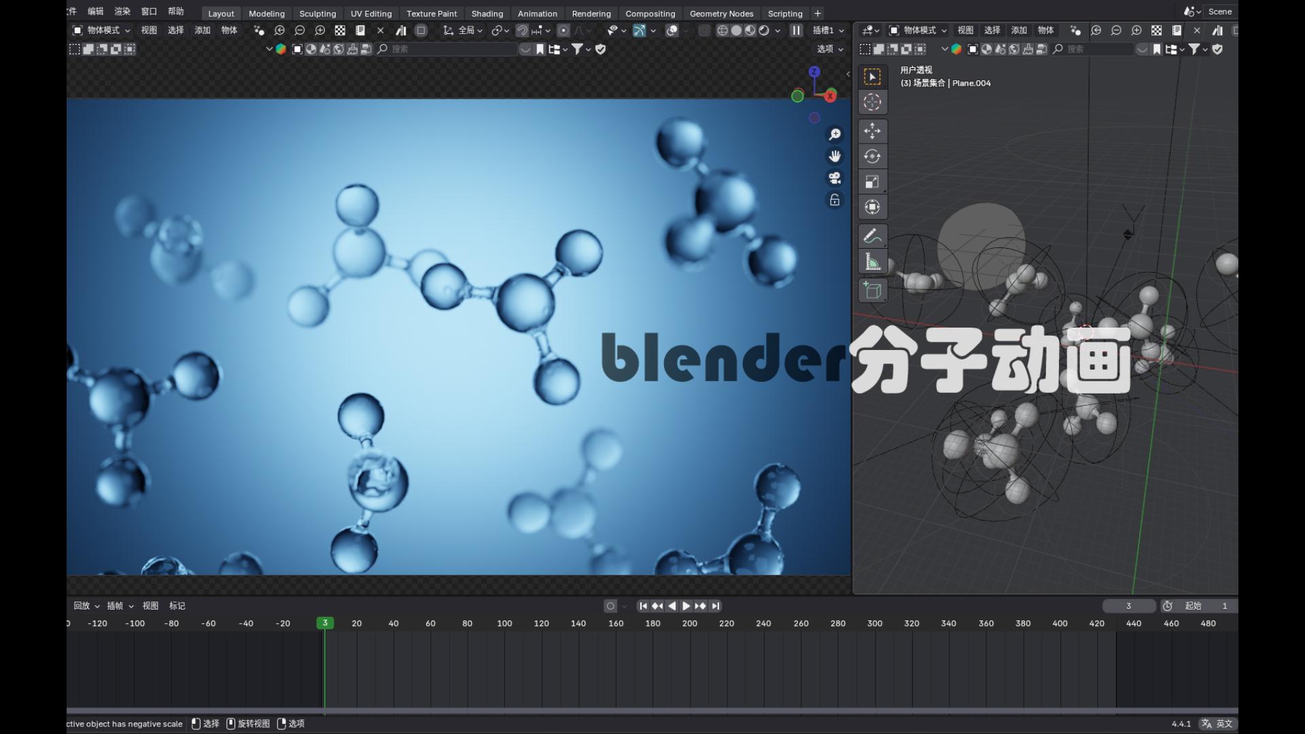Click the colorful cube icon in left header
This screenshot has height=734, width=1305.
280,49
